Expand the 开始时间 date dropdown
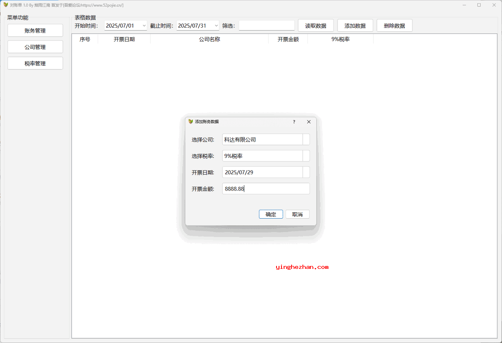502x343 pixels. click(144, 26)
